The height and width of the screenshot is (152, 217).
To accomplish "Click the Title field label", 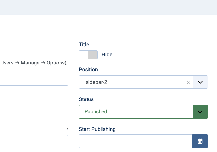I will click(x=84, y=45).
